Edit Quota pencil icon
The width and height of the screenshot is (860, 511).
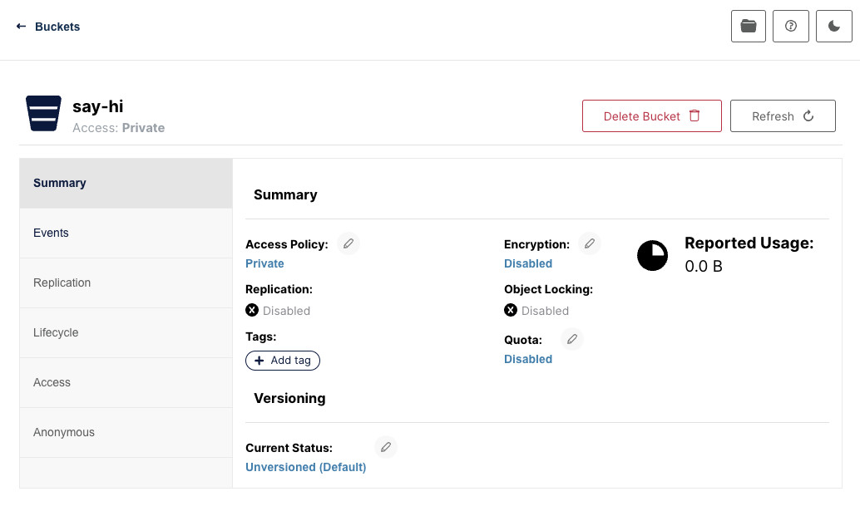[571, 339]
